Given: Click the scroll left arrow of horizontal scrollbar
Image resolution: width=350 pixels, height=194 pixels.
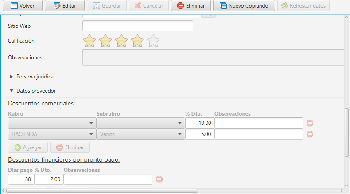Looking at the screenshot, I should tap(3, 190).
